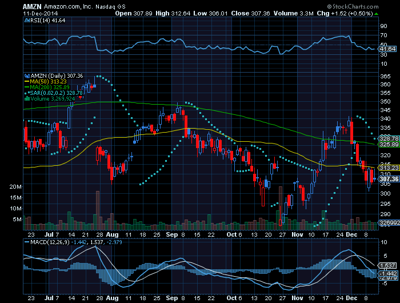Click the AMZN ticker symbol in header
Screen dimensions: 400x303
click(32, 7)
